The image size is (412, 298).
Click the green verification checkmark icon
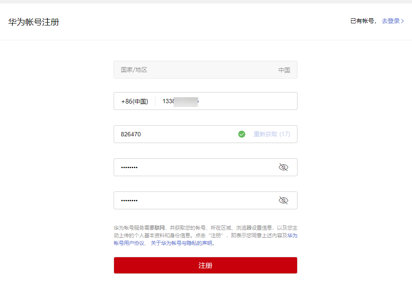coord(242,134)
